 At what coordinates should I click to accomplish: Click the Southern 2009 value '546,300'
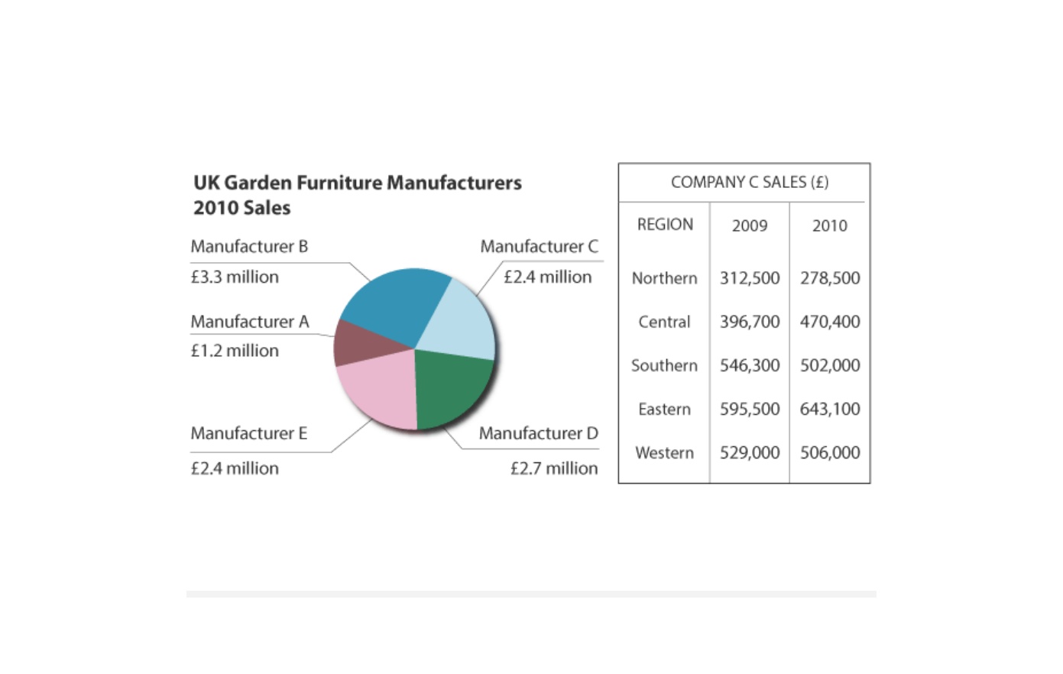click(x=750, y=365)
